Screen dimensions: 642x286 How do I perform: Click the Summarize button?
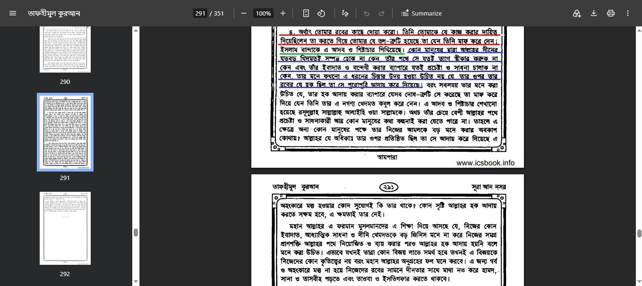point(421,13)
